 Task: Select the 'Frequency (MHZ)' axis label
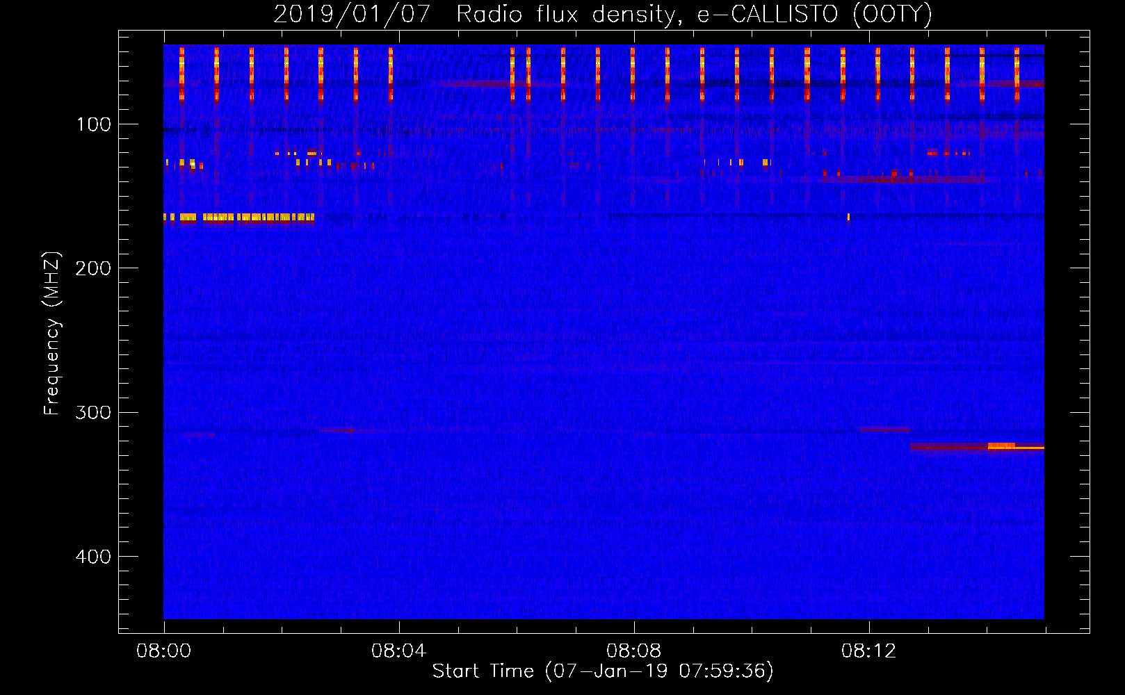(x=52, y=334)
